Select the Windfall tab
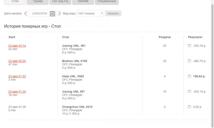Image resolution: width=214 pixels, height=128 pixels. point(83,2)
